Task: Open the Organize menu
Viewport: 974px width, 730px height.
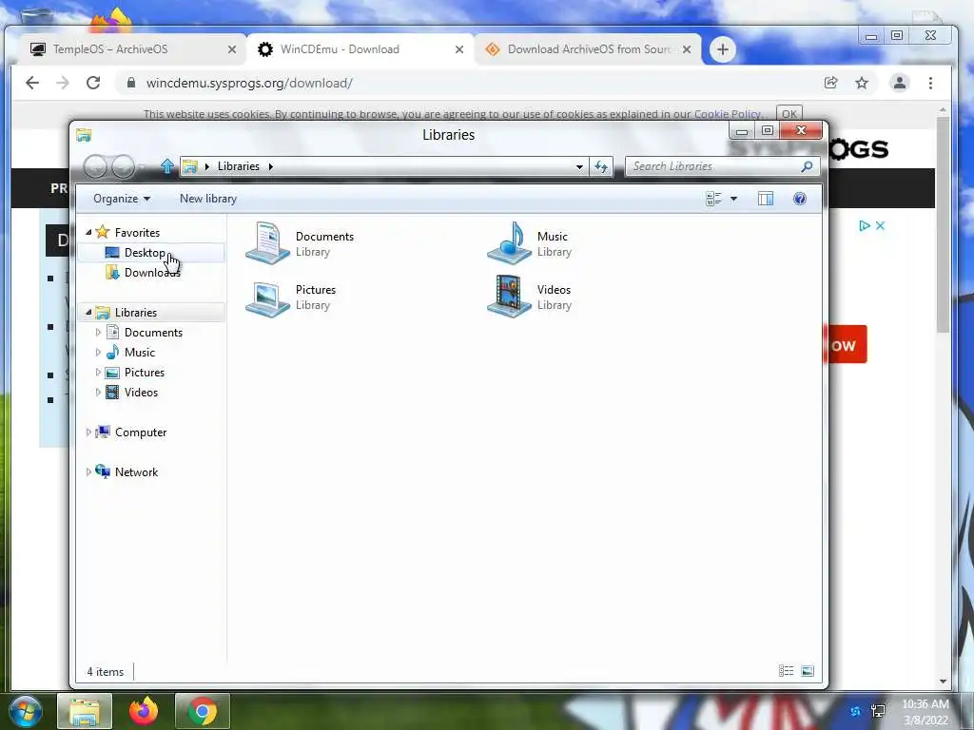Action: click(x=122, y=199)
